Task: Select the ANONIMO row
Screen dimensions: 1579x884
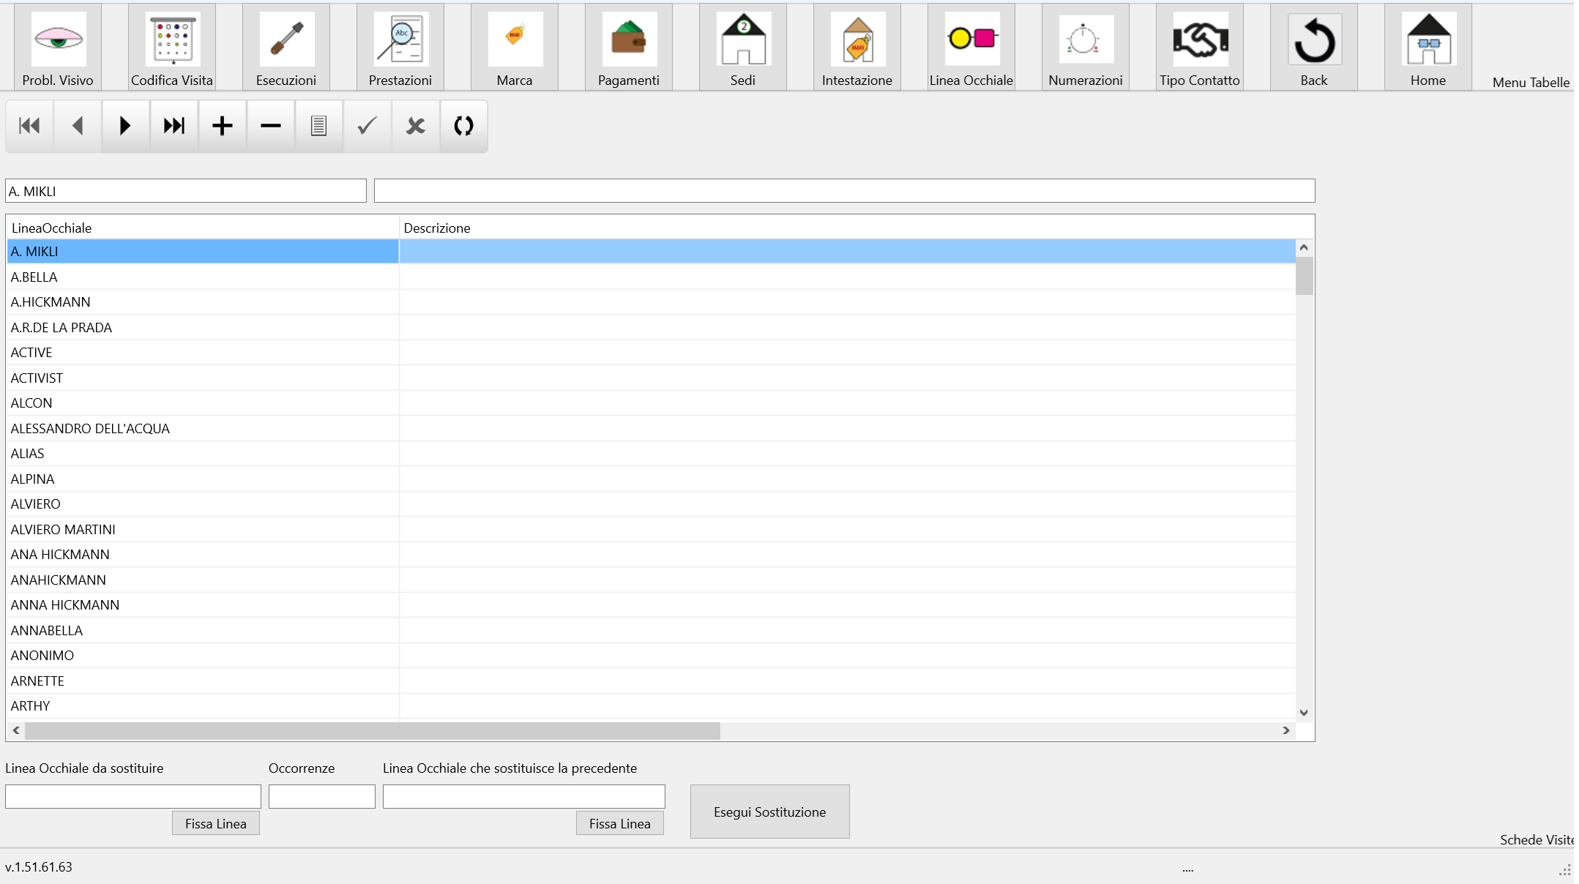Action: [x=652, y=656]
